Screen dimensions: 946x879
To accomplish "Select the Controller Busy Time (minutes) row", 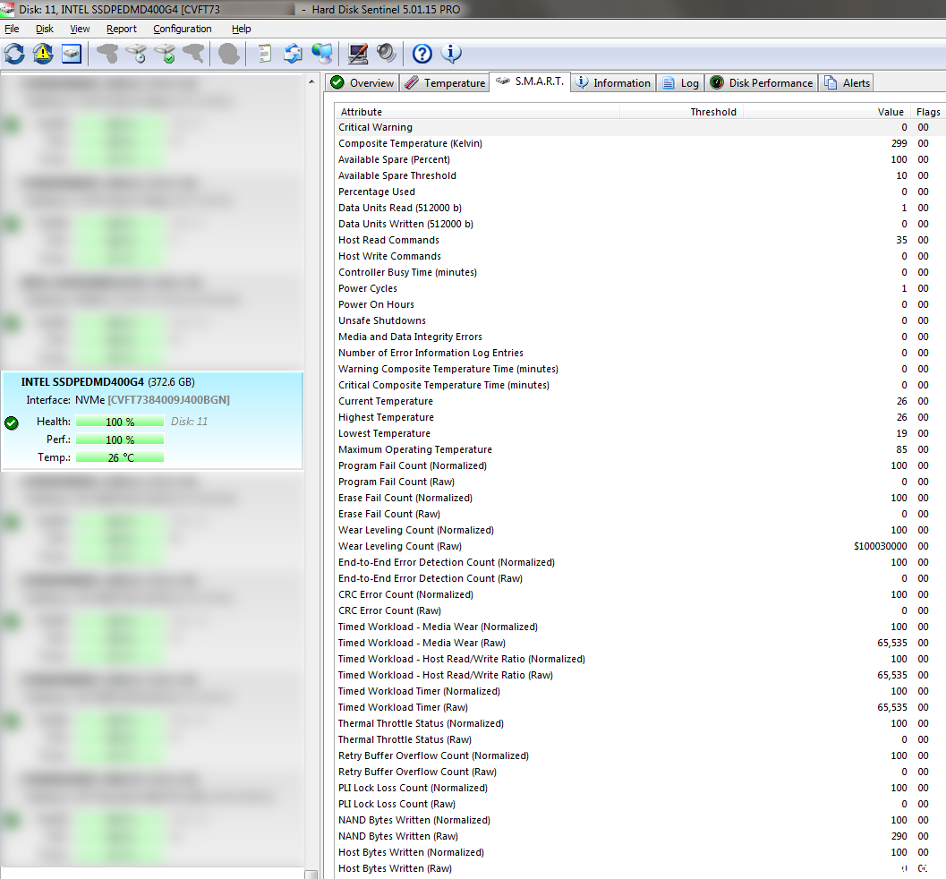I will (x=640, y=273).
